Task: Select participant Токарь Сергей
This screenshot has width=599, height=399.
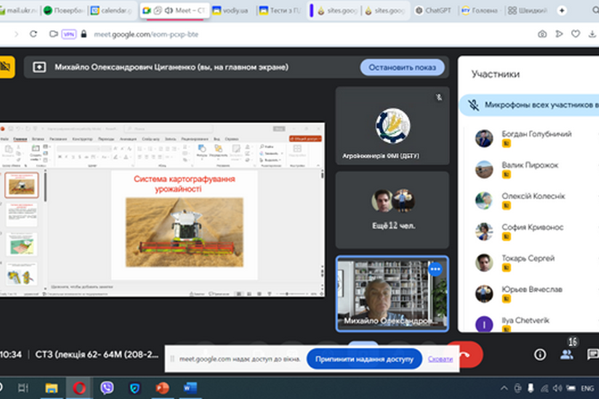Action: coord(536,262)
